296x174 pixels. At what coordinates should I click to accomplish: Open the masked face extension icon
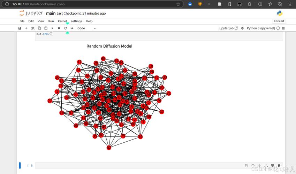pyautogui.click(x=240, y=4)
